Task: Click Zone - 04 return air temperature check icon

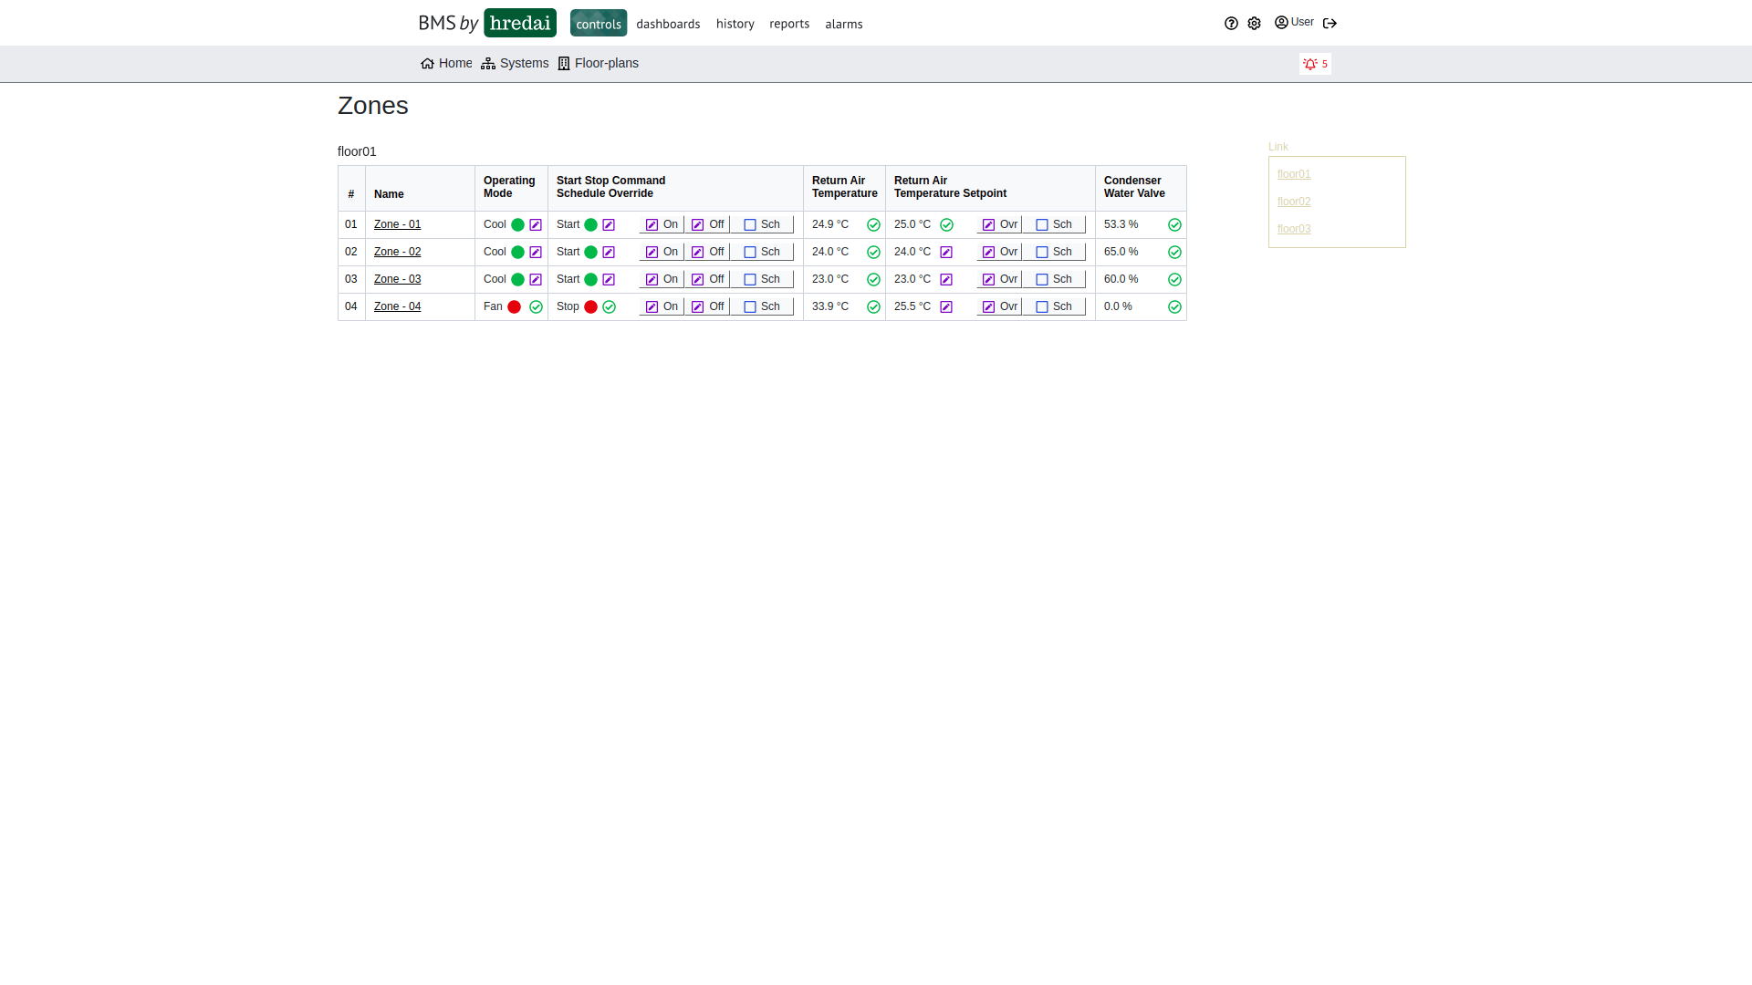Action: [x=873, y=307]
